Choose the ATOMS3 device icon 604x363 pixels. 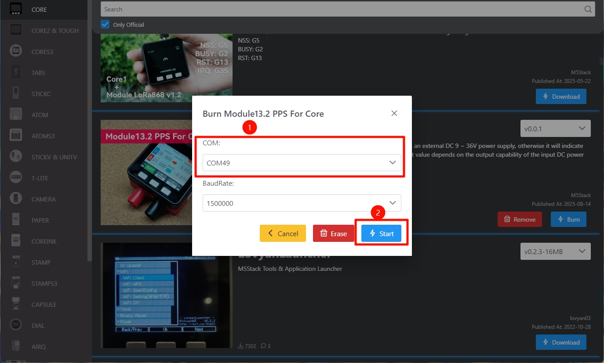16,136
